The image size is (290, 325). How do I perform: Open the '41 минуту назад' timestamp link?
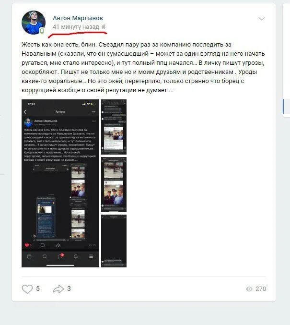pyautogui.click(x=76, y=27)
